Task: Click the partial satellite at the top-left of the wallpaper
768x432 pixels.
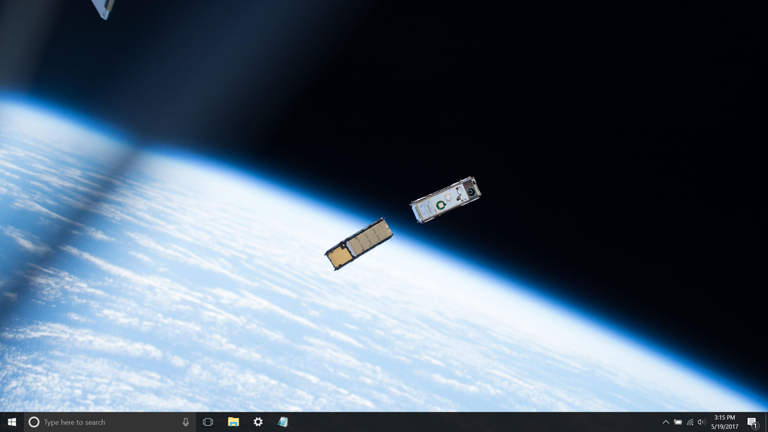Action: pyautogui.click(x=103, y=7)
